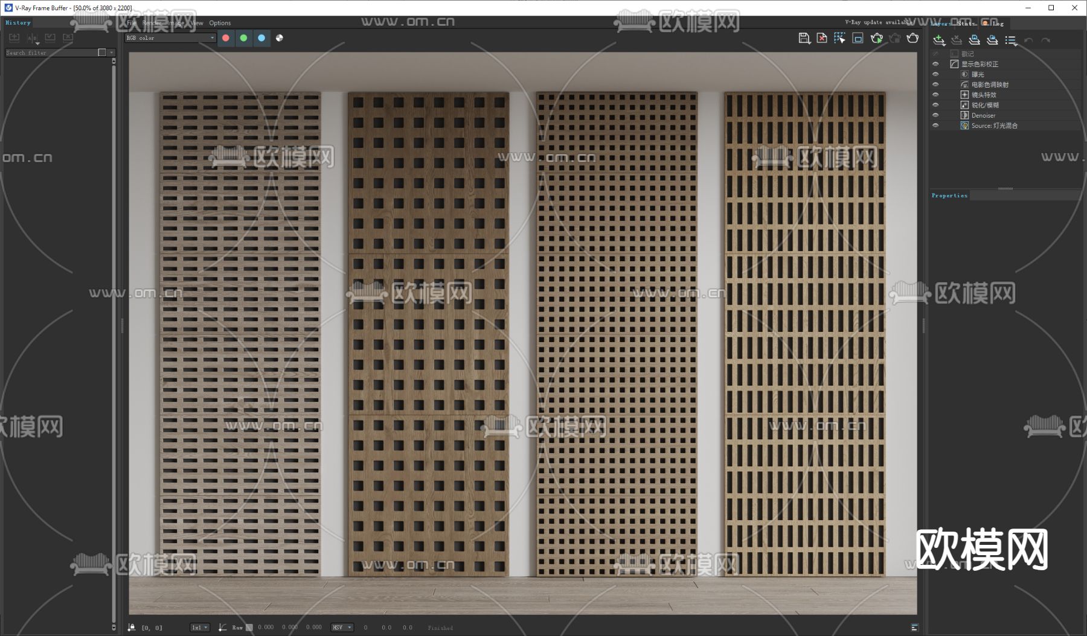Enable region render tool

tap(858, 38)
